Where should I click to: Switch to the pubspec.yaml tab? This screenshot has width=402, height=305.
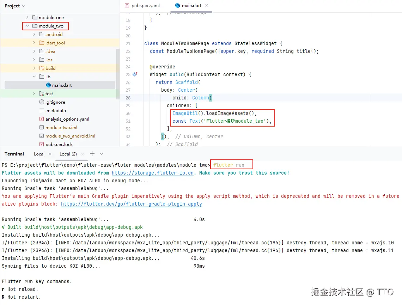coord(143,5)
